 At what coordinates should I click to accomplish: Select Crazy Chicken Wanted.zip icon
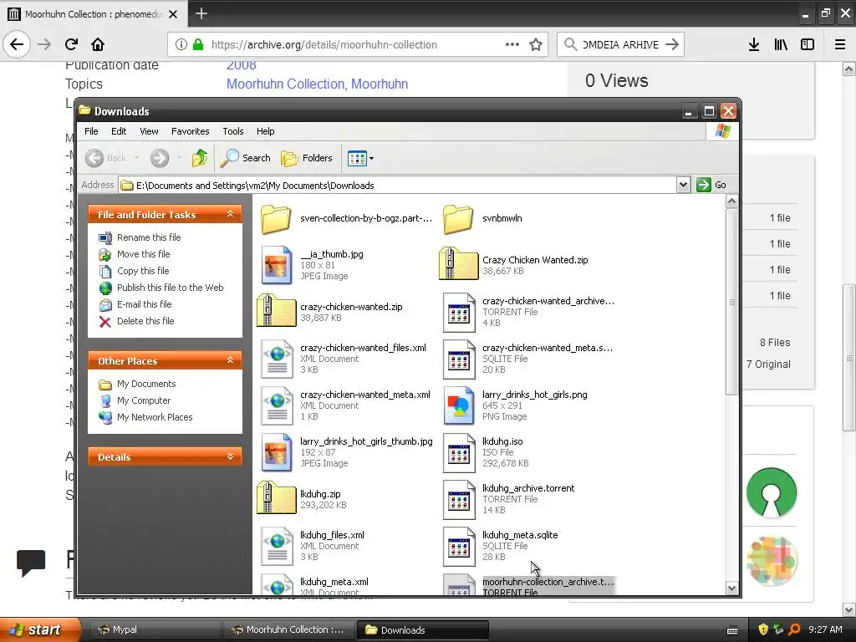pyautogui.click(x=458, y=264)
